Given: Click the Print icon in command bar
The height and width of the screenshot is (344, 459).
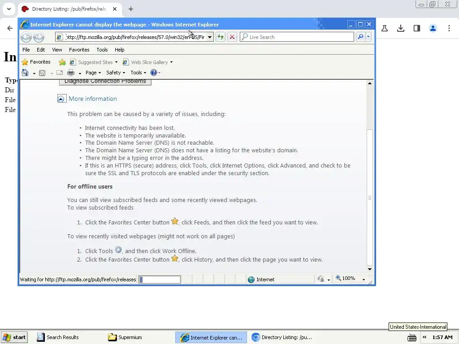Looking at the screenshot, I should (71, 73).
